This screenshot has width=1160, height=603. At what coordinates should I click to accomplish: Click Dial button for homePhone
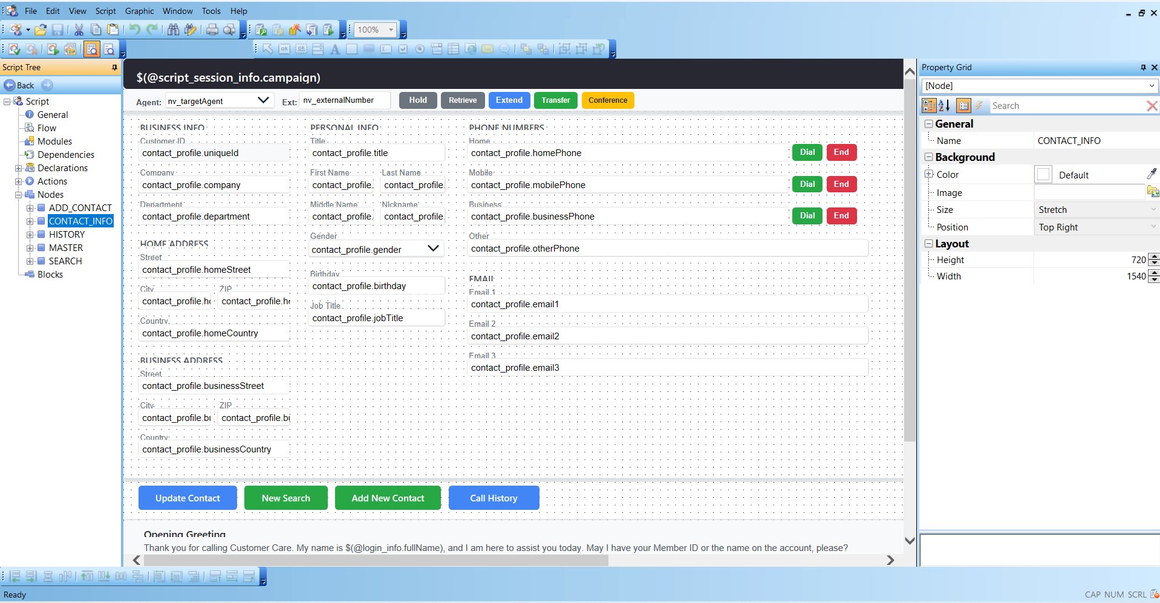click(x=807, y=152)
